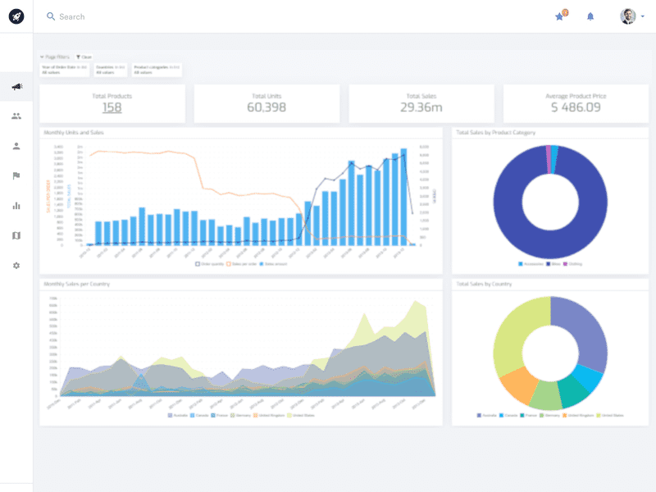Open the user avatar profile
656x492 pixels.
pos(627,16)
